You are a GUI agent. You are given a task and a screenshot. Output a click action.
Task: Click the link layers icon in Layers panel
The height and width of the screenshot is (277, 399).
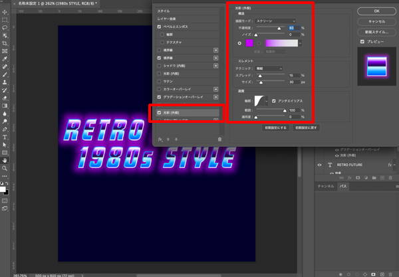click(x=341, y=178)
